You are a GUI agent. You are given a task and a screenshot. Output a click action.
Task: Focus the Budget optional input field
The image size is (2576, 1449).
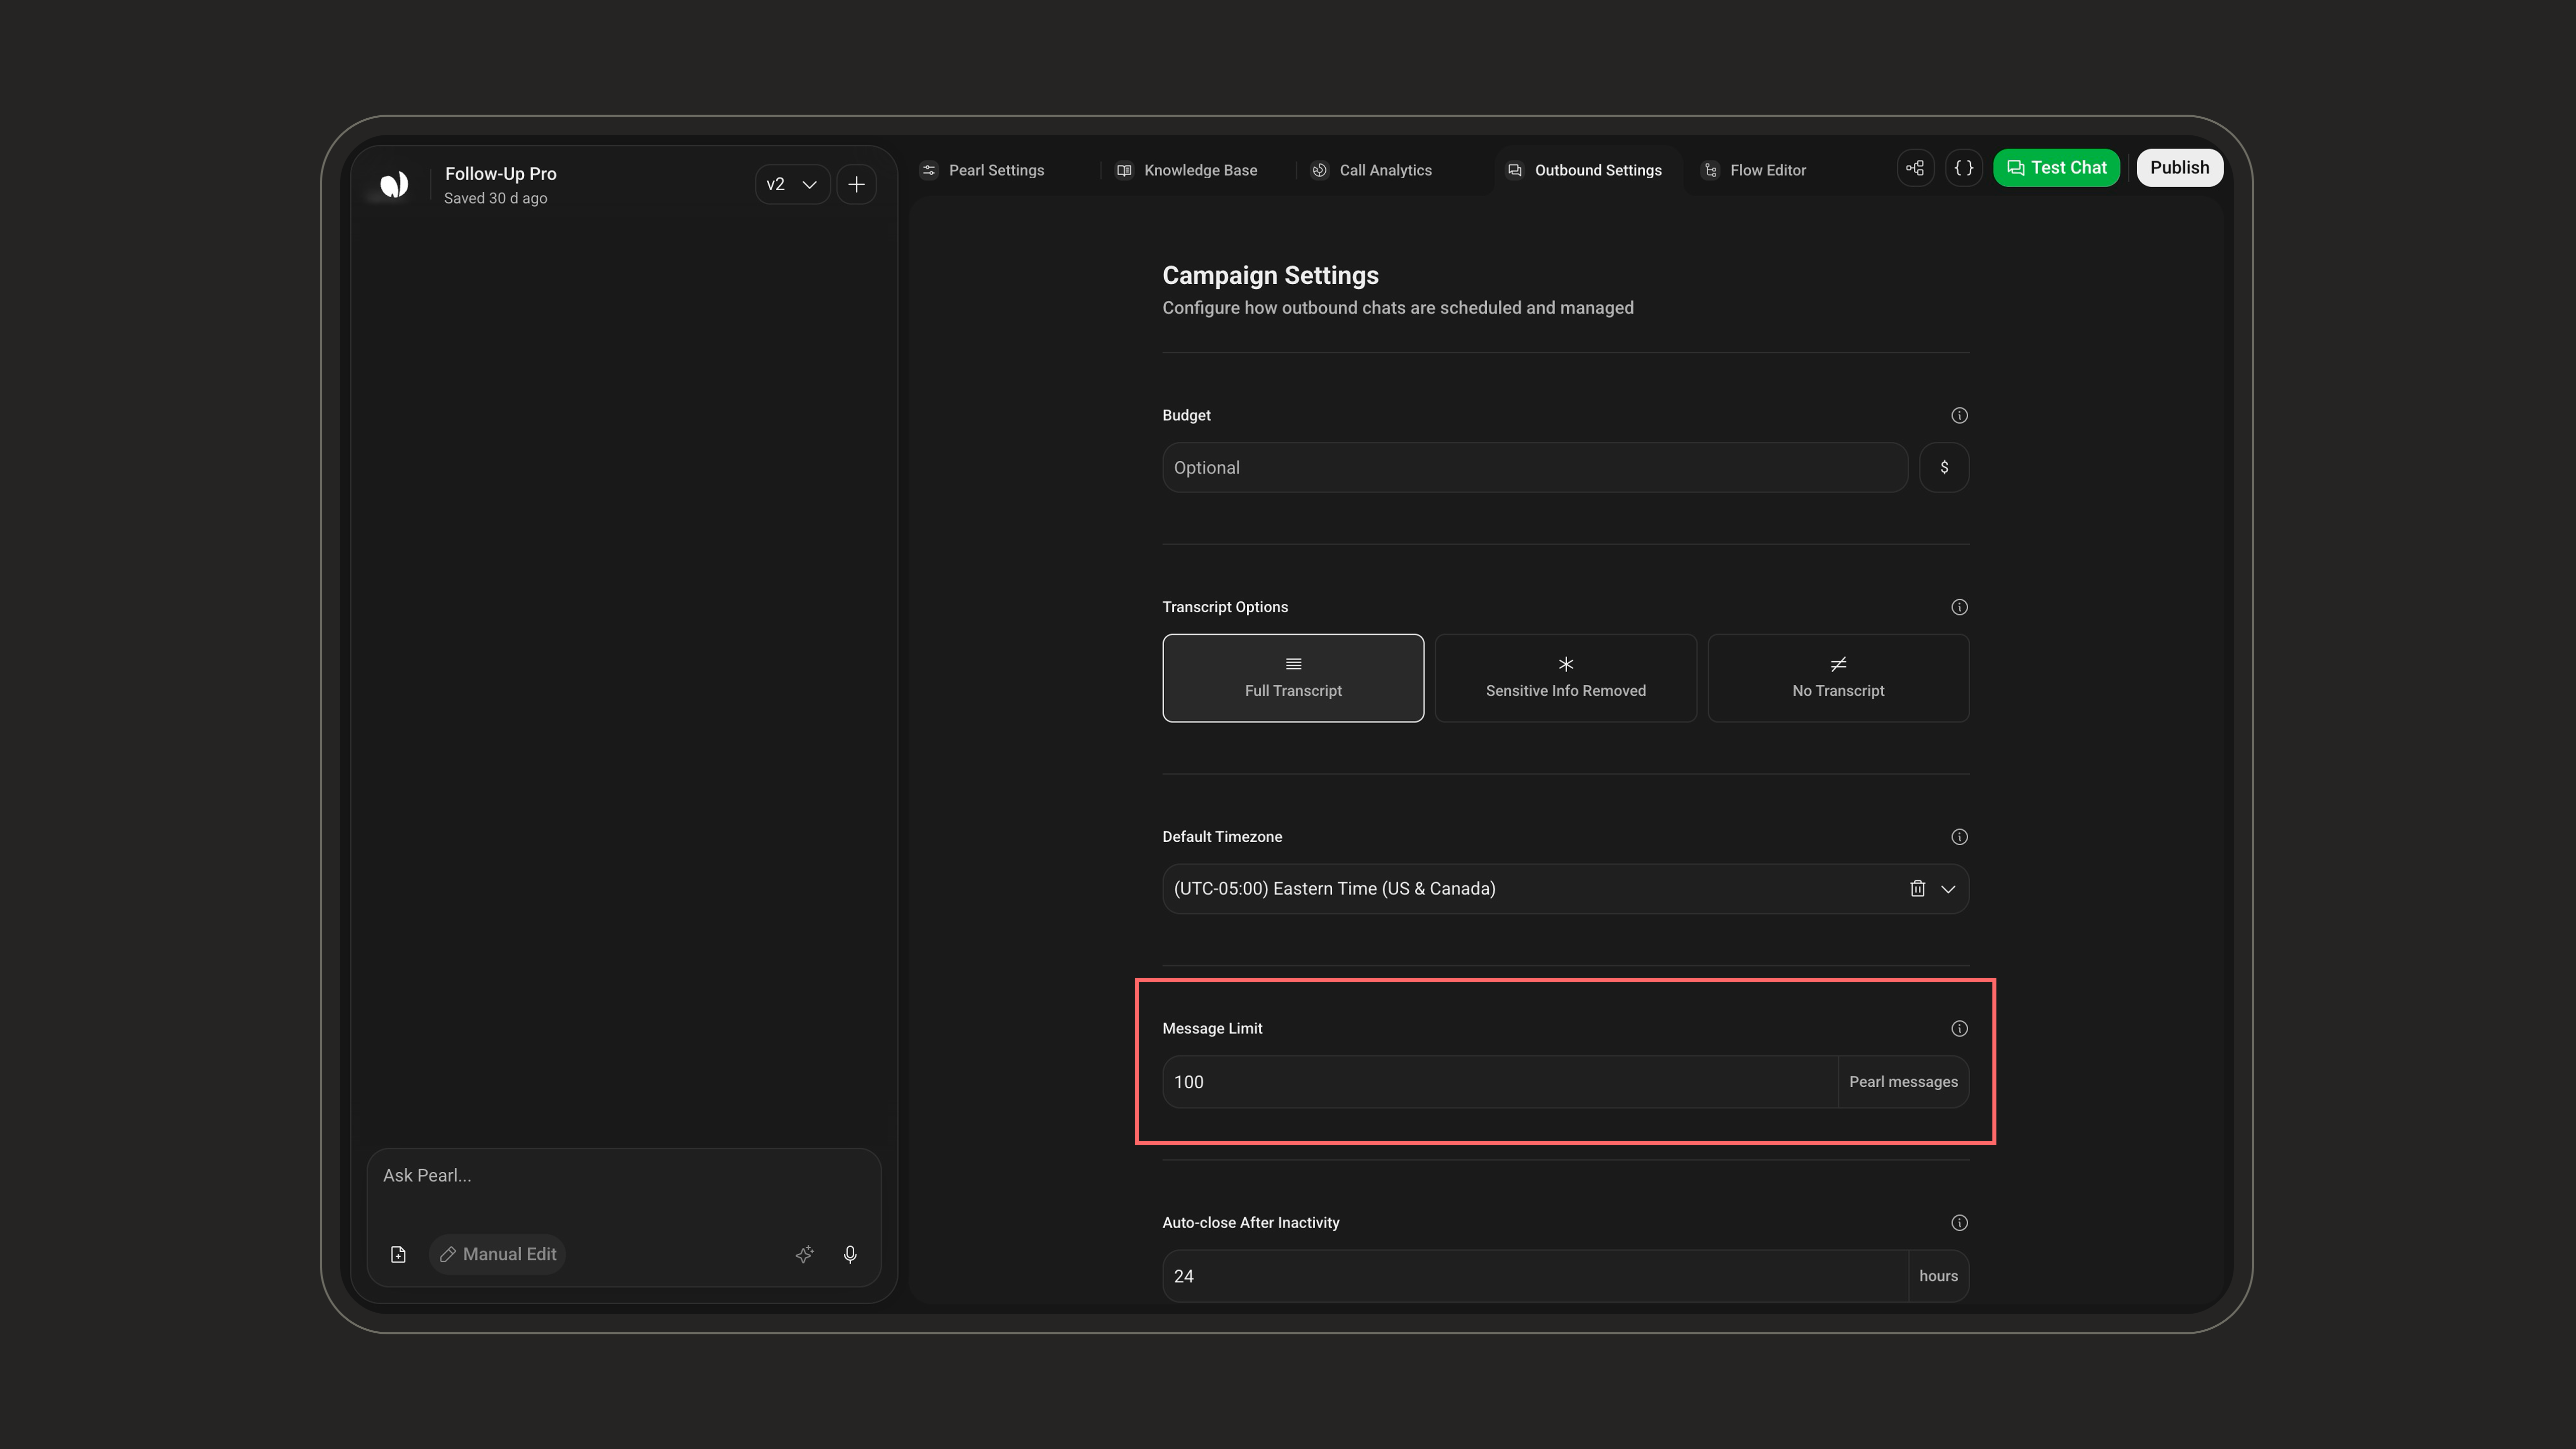tap(1535, 468)
